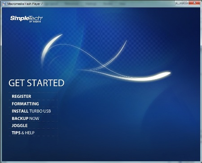202x163 pixels.
Task: Minimize the Flash Player window
Action: click(178, 3)
